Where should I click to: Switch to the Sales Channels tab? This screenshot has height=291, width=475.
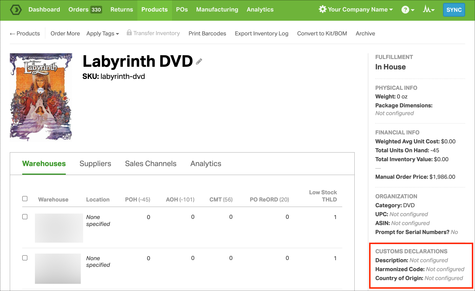151,163
